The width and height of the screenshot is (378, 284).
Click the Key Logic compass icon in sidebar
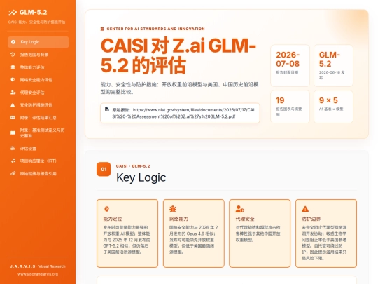(13, 42)
